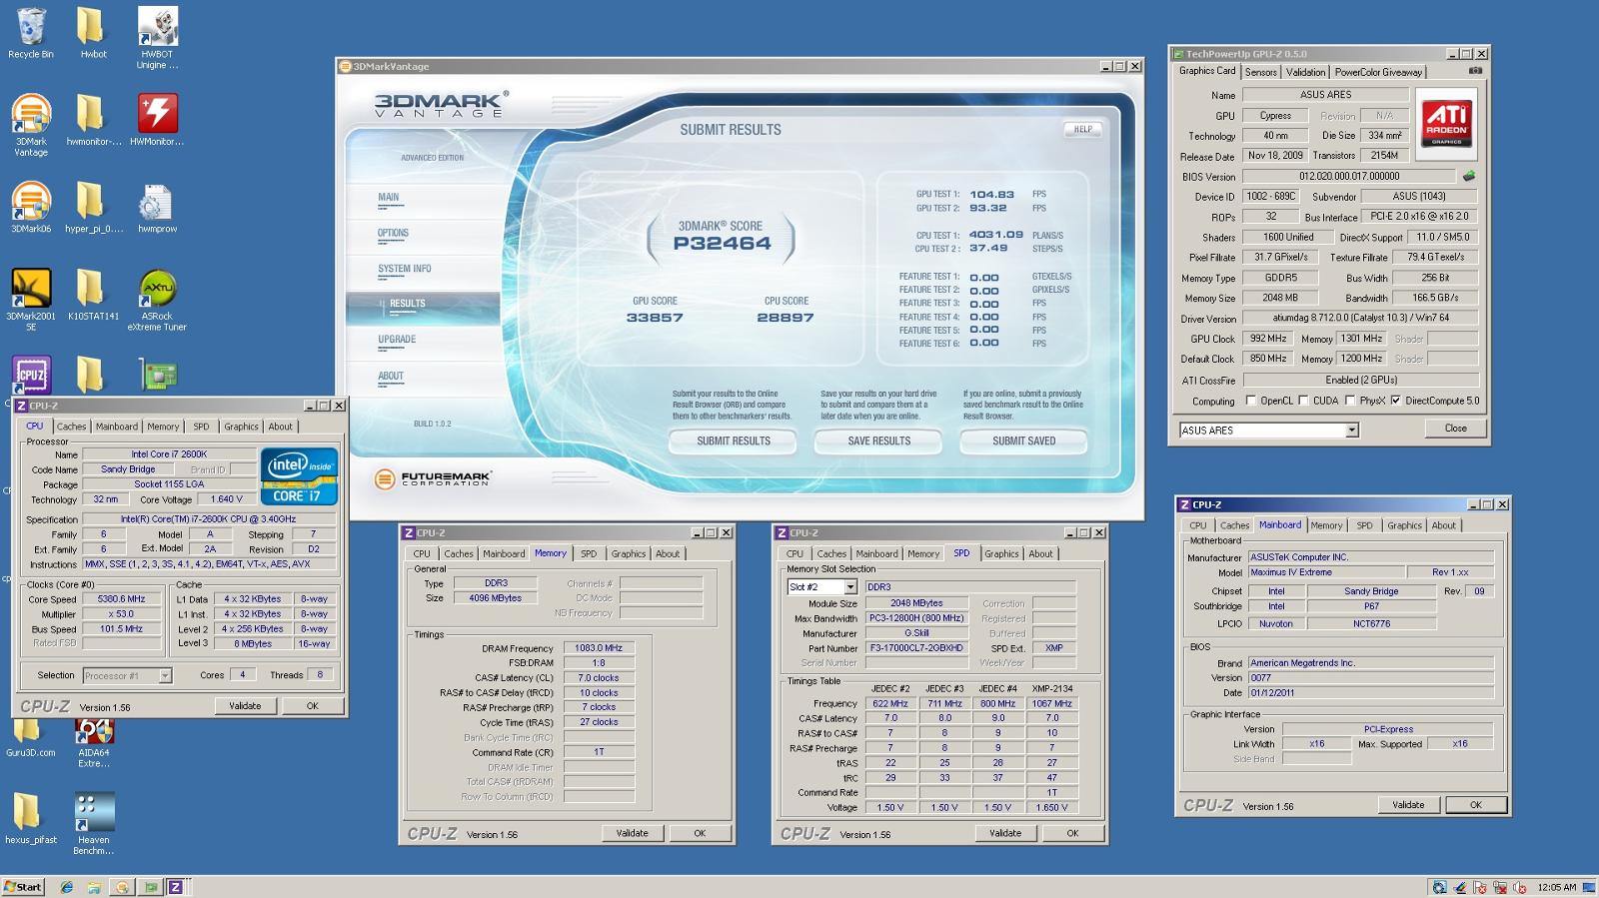Click the CPU-Z taskbar button
This screenshot has height=898, width=1599.
click(175, 887)
